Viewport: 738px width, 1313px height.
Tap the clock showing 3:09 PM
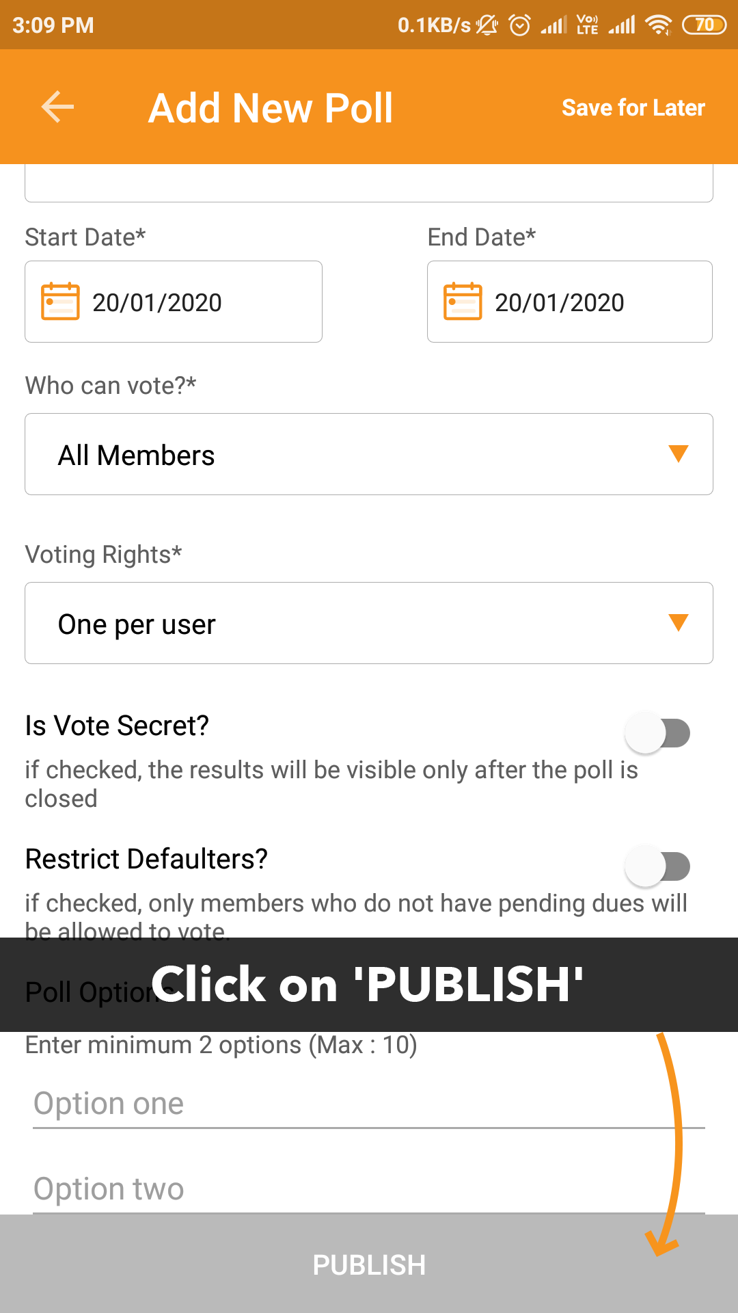click(51, 25)
